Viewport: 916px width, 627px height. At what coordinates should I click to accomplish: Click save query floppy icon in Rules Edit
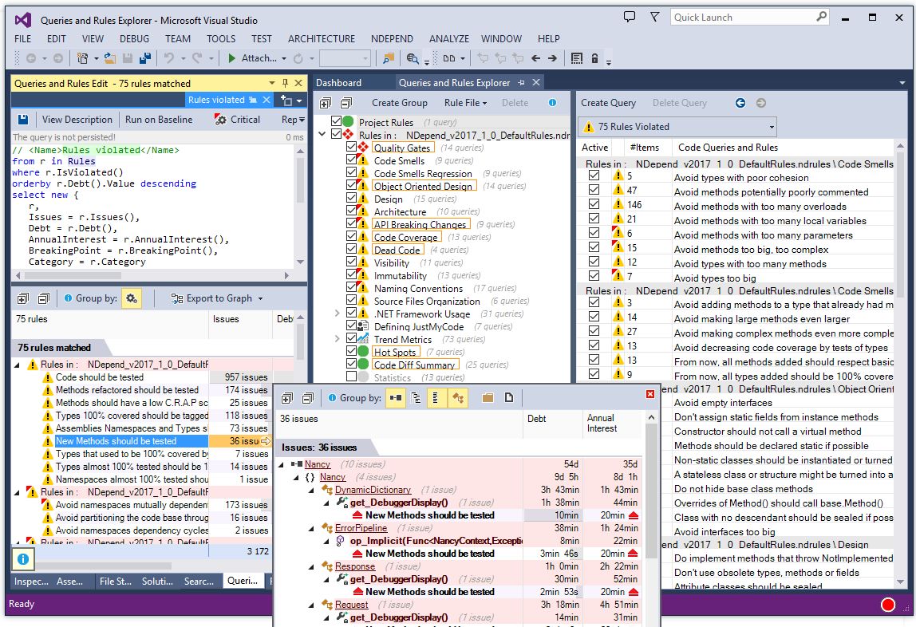pos(23,120)
